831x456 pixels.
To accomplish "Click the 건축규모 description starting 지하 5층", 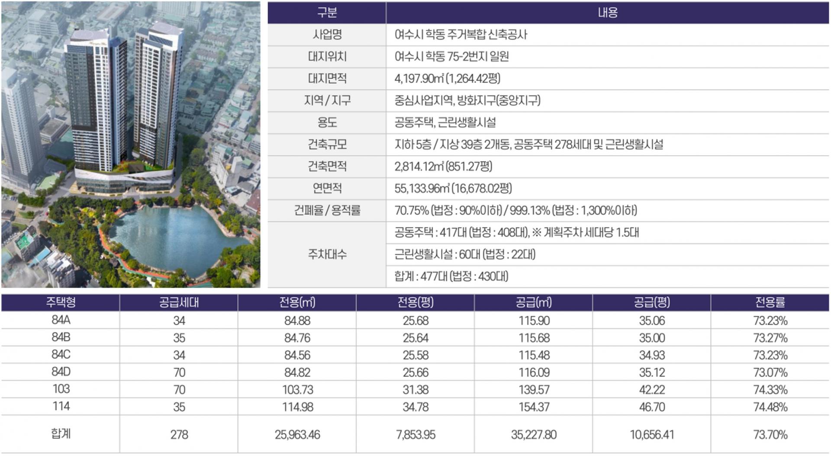I will [528, 145].
